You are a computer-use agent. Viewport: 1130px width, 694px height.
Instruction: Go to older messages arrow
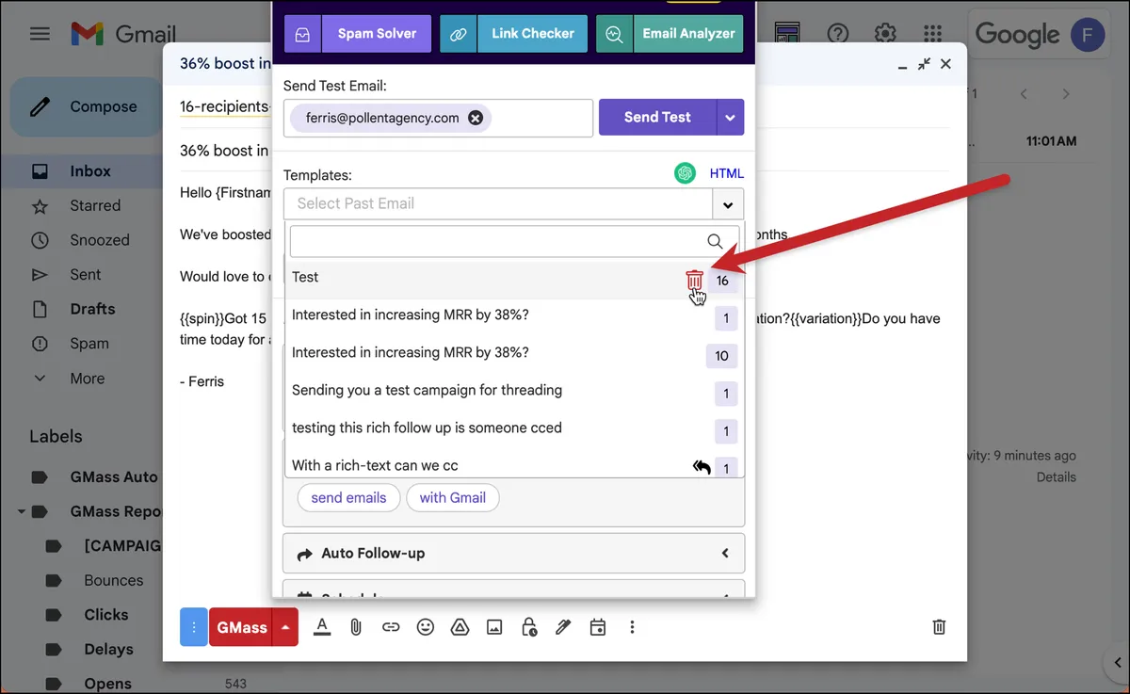pos(1066,94)
